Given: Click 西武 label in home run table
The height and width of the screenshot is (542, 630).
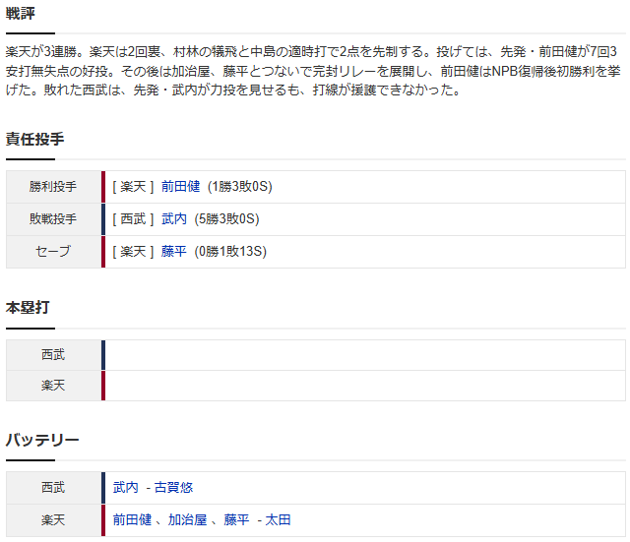Looking at the screenshot, I should [x=53, y=355].
